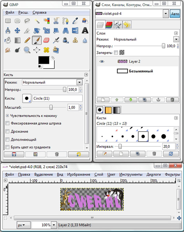Expand Чувствительность к нажиму section
184x232 pixels.
click(x=7, y=116)
